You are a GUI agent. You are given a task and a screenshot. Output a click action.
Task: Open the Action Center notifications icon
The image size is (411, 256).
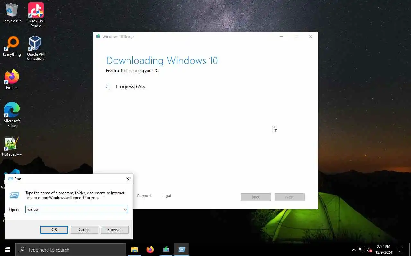click(400, 250)
